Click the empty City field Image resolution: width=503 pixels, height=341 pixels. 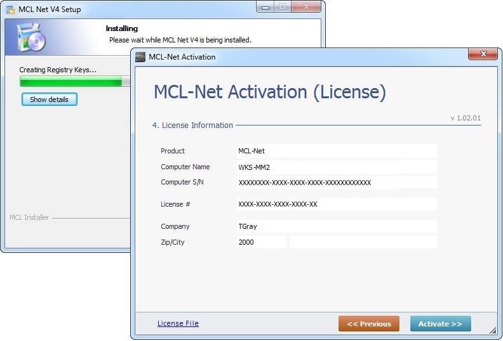pos(363,242)
